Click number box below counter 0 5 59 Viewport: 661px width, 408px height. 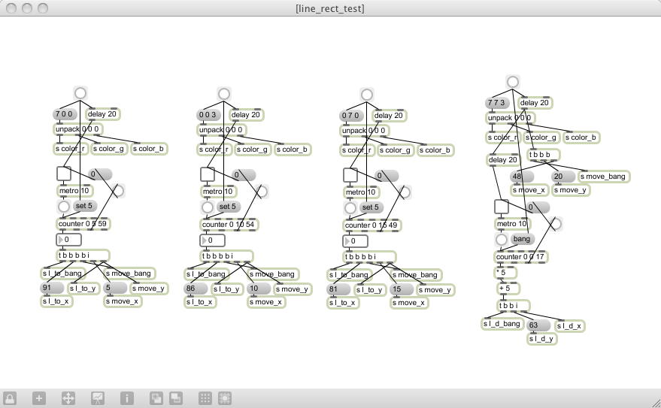pos(68,240)
